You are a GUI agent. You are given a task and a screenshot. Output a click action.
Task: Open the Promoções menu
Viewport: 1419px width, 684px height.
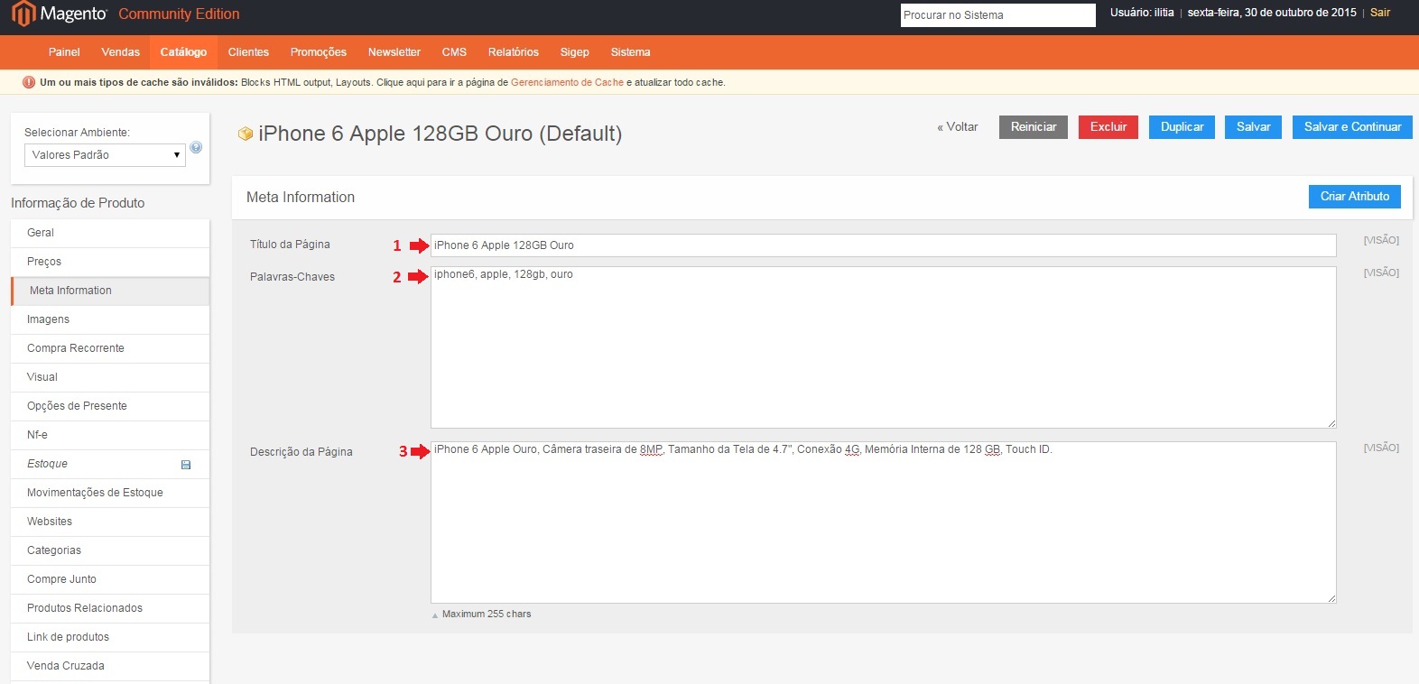[319, 52]
